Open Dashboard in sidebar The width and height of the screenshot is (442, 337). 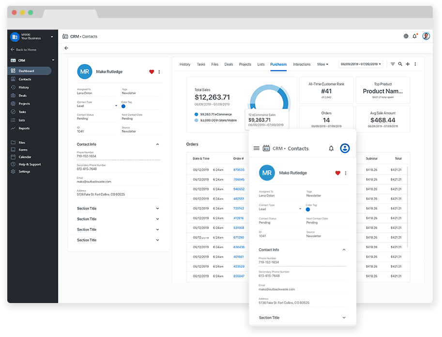(x=30, y=71)
